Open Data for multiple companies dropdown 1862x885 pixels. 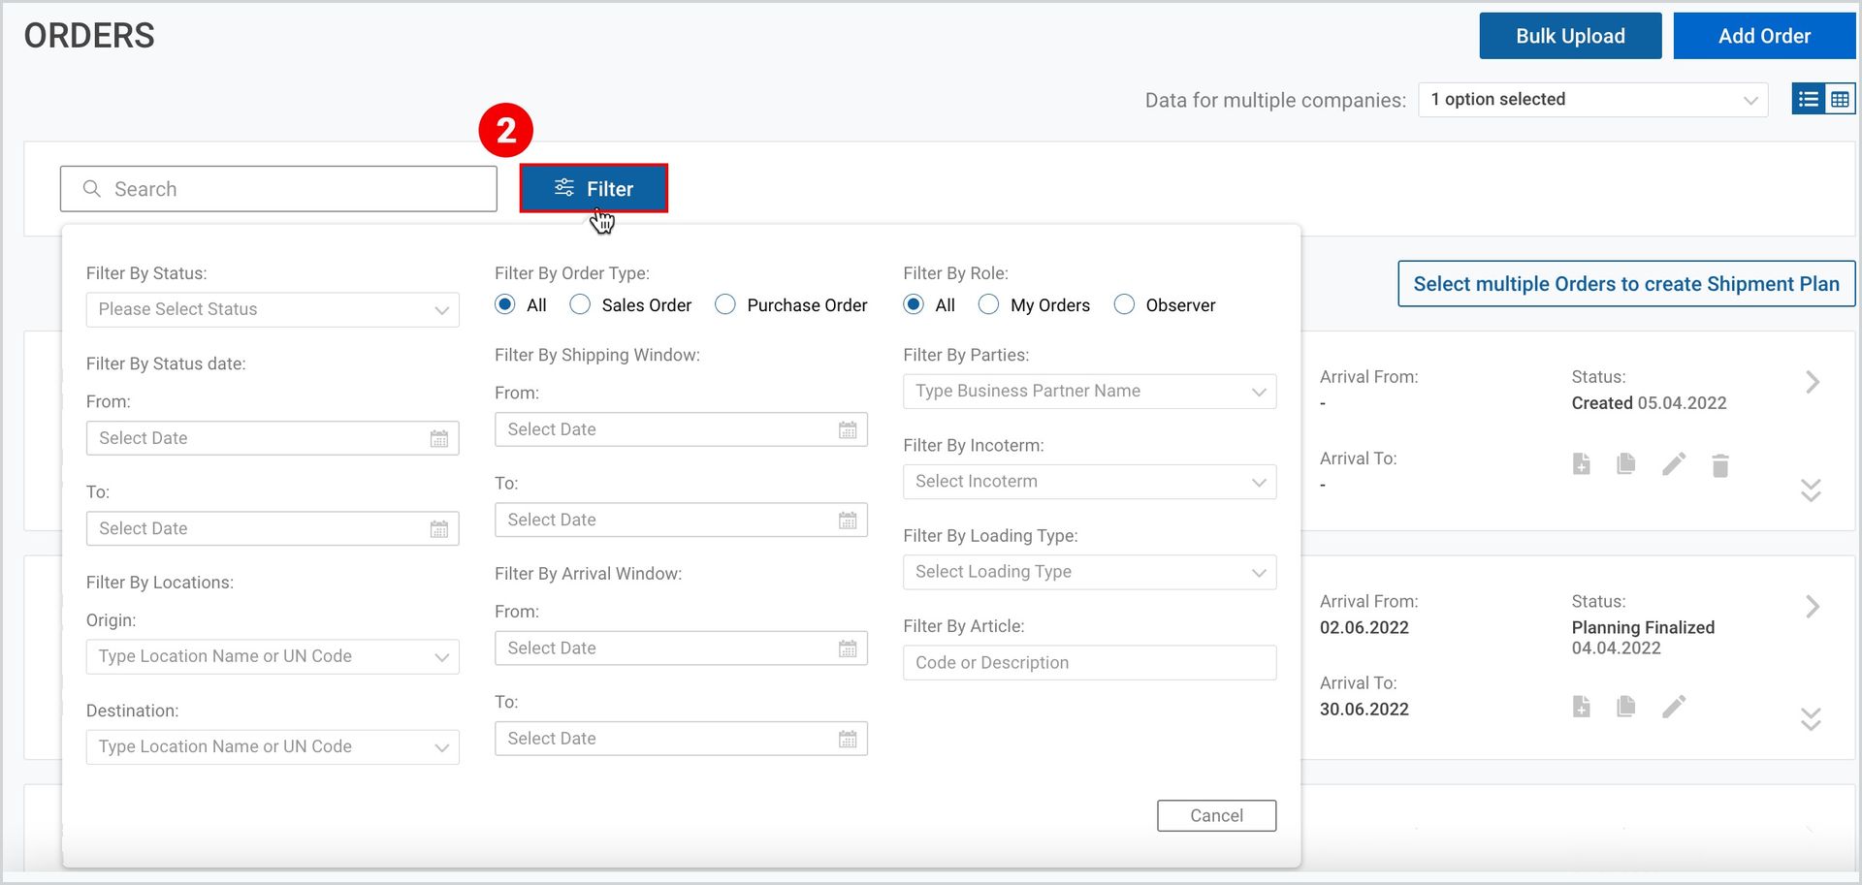click(1593, 100)
